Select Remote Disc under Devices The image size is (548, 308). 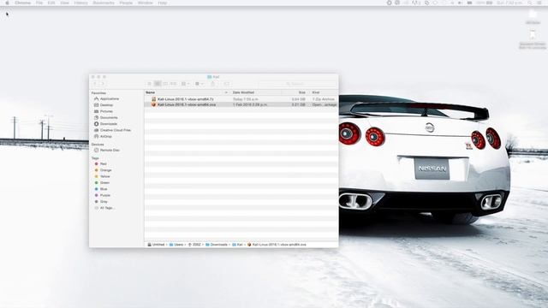click(x=107, y=151)
